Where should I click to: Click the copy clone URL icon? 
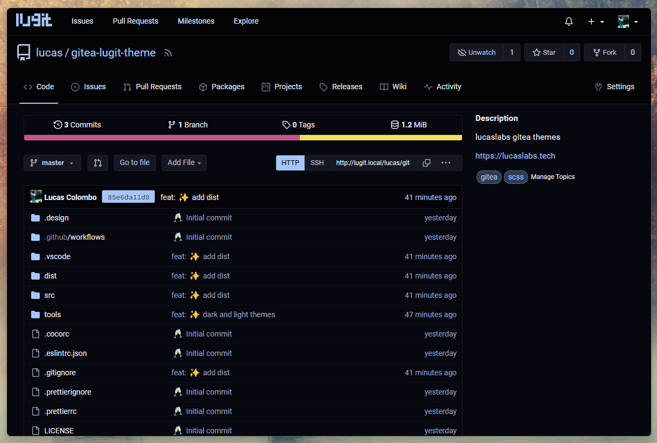[427, 163]
